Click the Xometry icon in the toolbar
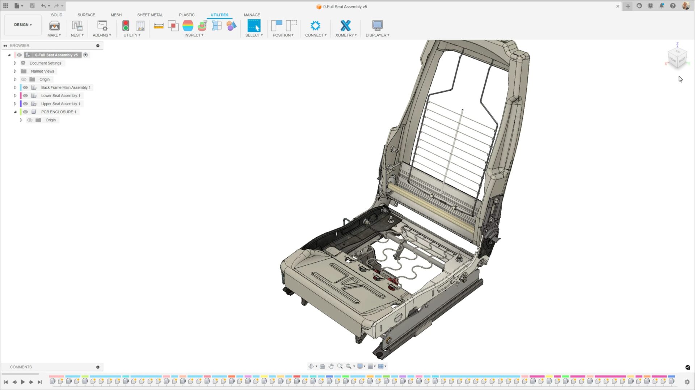The image size is (695, 390). pos(346,25)
